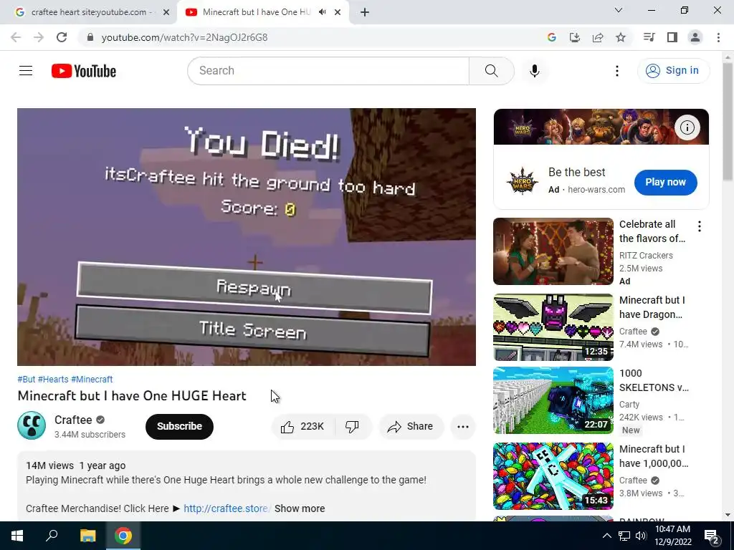Click the 3.44M subscribers text

pos(90,435)
